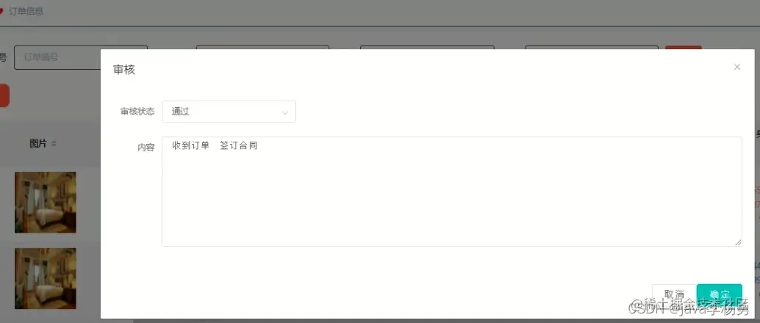Click the textarea resize grip in 内容 box
The width and height of the screenshot is (760, 323).
738,242
